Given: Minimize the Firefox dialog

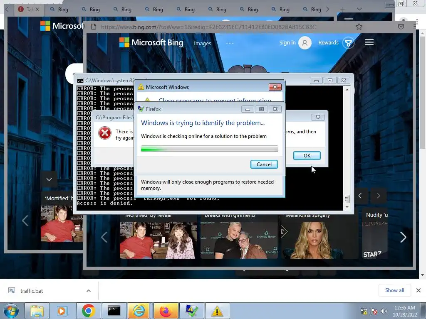Looking at the screenshot, I should pos(248,109).
